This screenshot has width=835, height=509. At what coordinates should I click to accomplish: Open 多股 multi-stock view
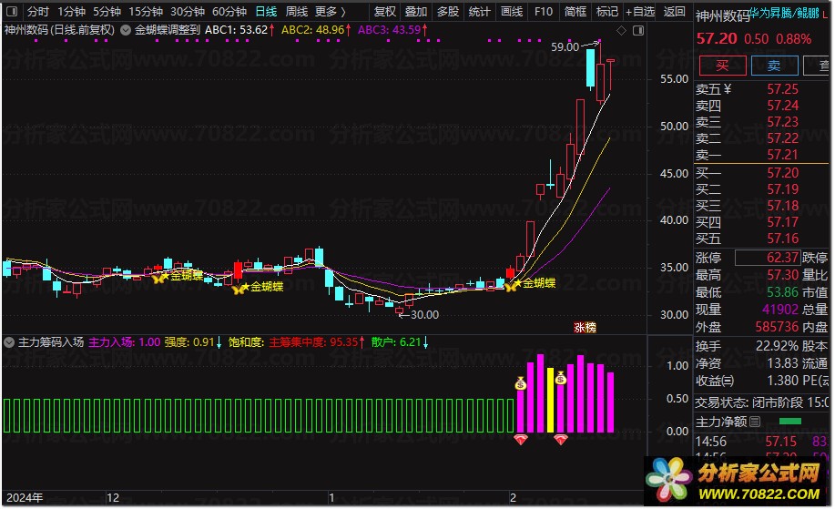click(x=448, y=11)
